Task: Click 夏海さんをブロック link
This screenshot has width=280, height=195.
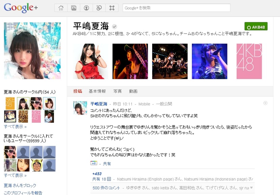Action: click(20, 186)
